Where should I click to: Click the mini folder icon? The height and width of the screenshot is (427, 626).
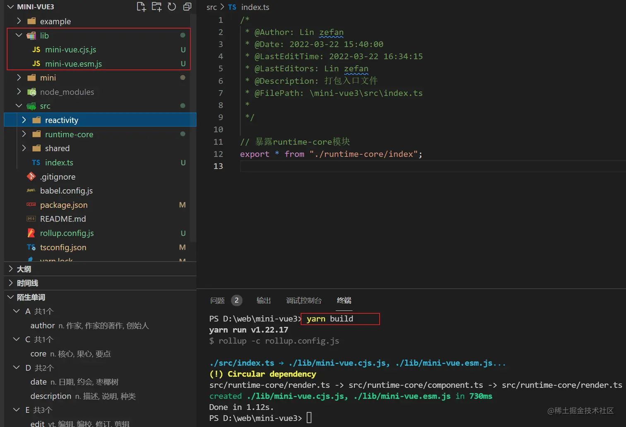coord(31,77)
